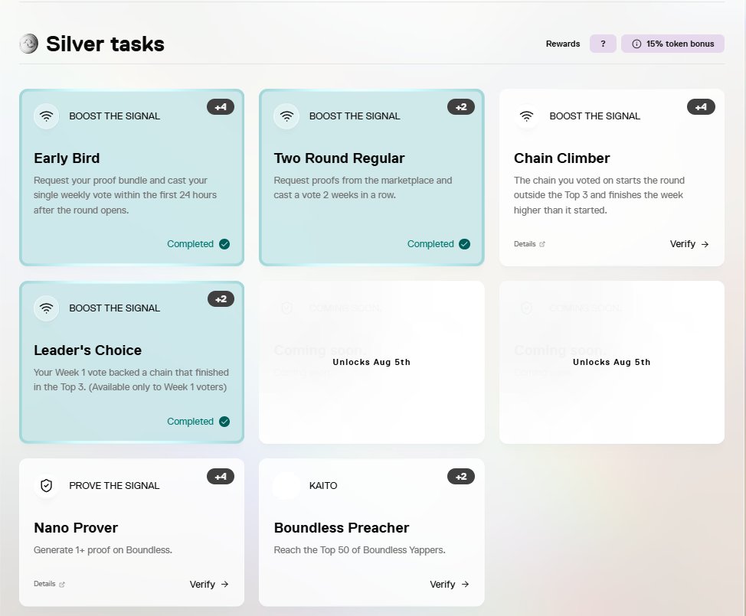This screenshot has height=616, width=746.
Task: Click the wifi icon on Two Round Regular card
Action: click(286, 116)
